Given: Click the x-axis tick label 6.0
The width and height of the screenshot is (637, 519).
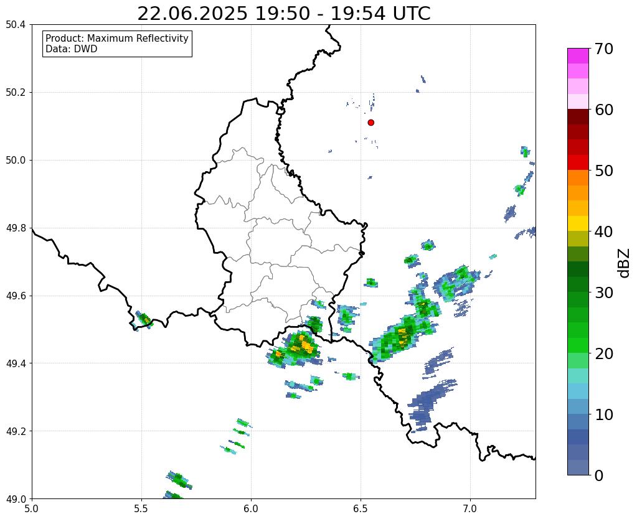Looking at the screenshot, I should (251, 508).
